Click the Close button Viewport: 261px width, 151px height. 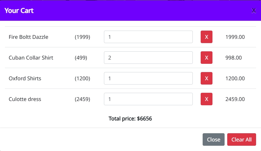[x=213, y=139]
